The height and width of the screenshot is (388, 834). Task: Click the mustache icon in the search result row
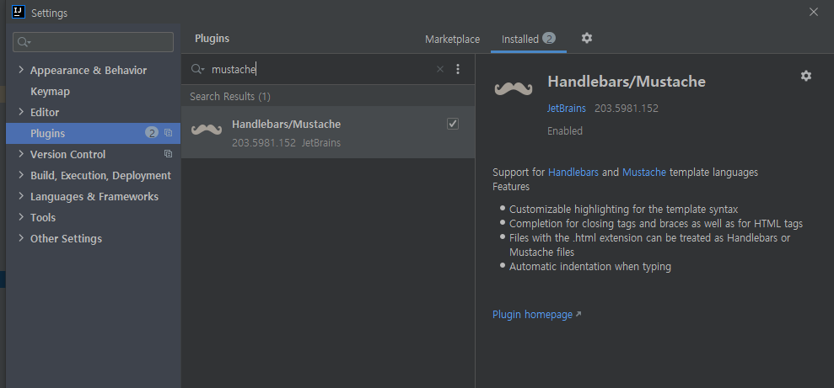207,130
